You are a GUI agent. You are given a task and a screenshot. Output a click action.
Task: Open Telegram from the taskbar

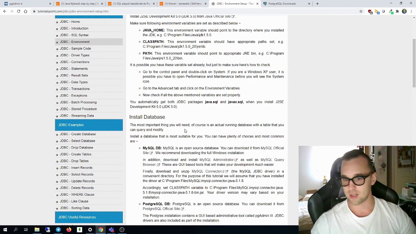pyautogui.click(x=58, y=230)
